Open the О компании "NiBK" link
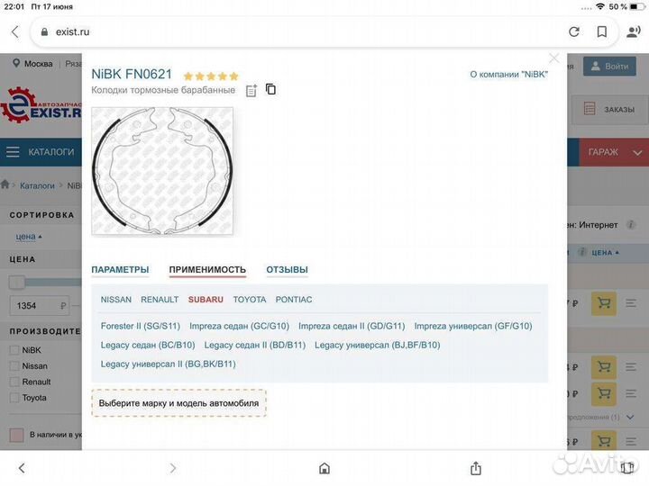This screenshot has height=486, width=649. [x=508, y=75]
